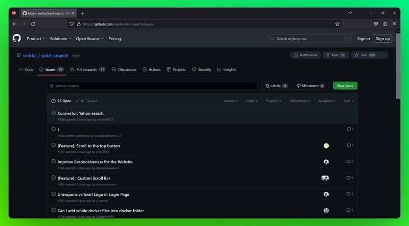The height and width of the screenshot is (226, 409).
Task: Show the 67 Closed issues
Action: 86,101
